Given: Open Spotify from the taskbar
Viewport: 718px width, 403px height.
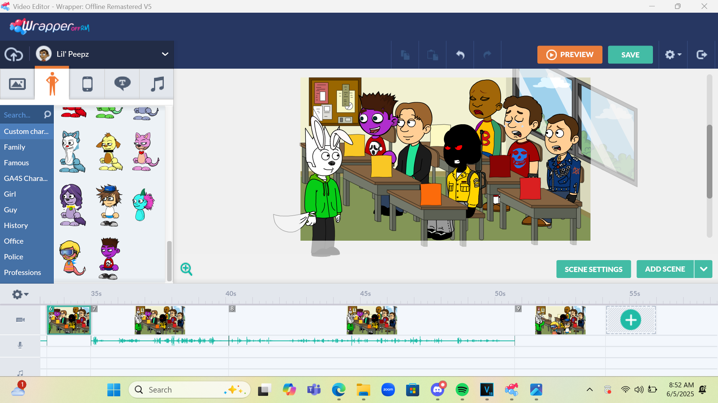Looking at the screenshot, I should [x=462, y=390].
